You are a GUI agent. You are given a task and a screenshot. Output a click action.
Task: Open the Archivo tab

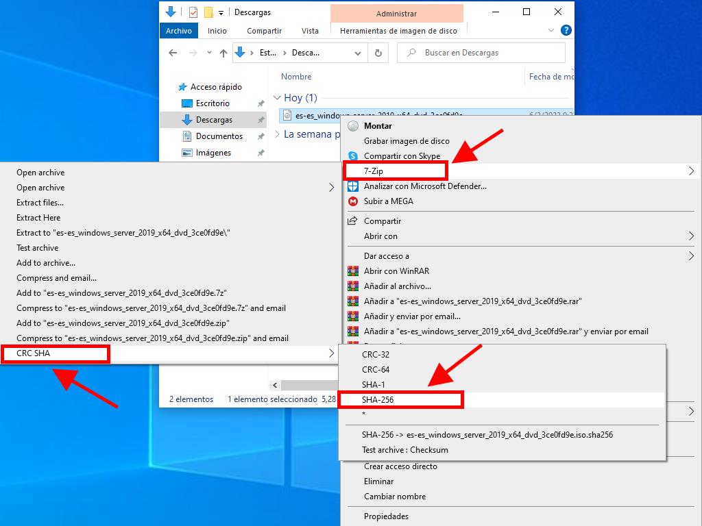(x=179, y=31)
